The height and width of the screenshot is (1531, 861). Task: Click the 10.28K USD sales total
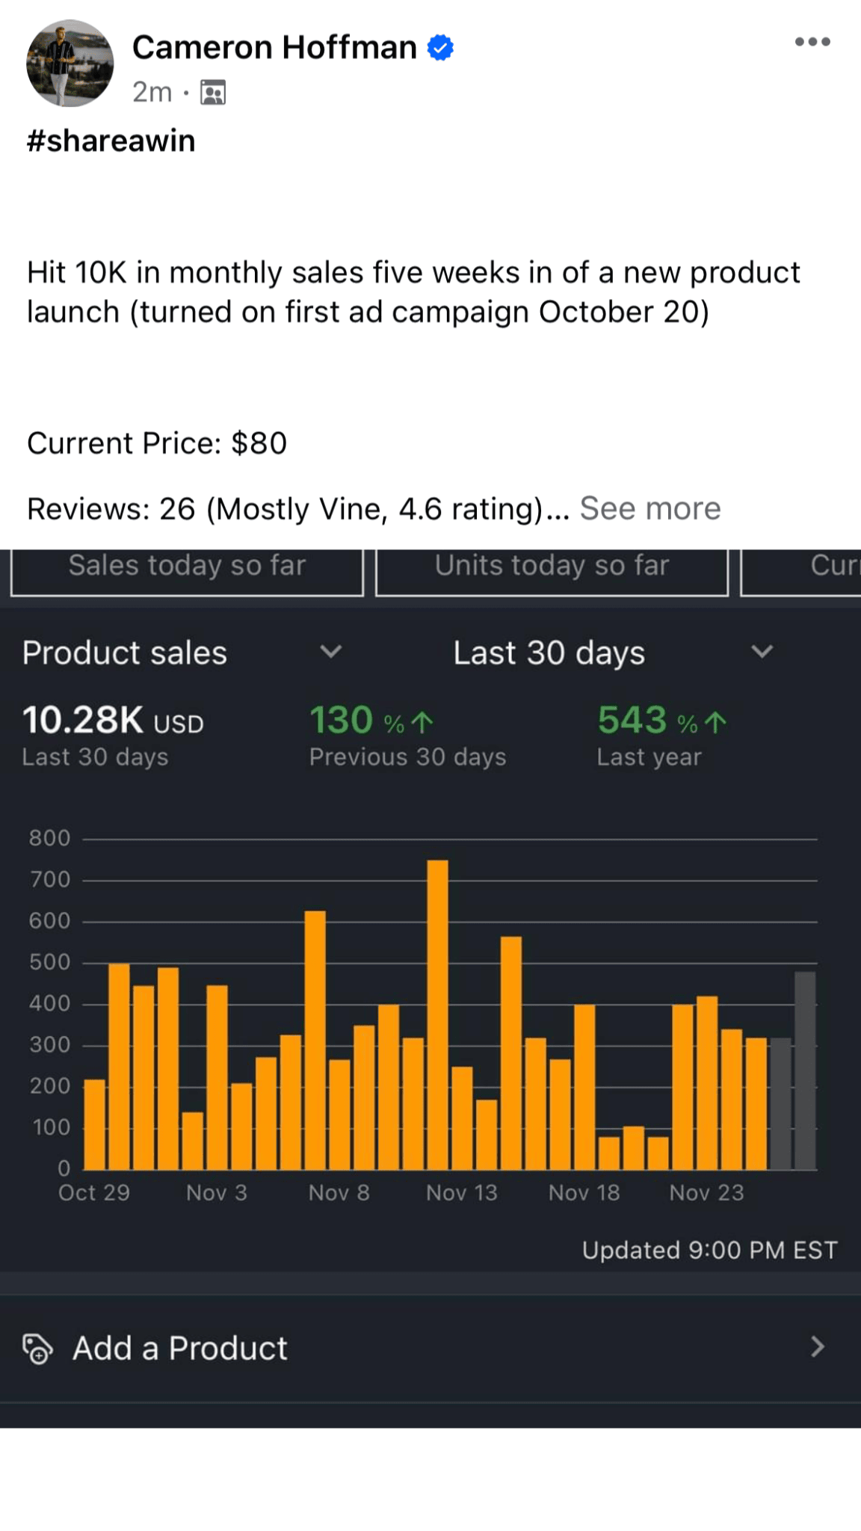tap(113, 721)
